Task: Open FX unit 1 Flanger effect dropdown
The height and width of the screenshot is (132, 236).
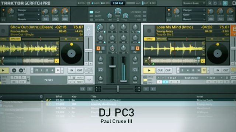Action: click(29, 10)
